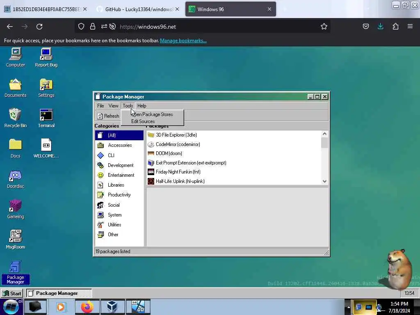The image size is (420, 315).
Task: Click Package Manager taskbar button
Action: pos(59,293)
